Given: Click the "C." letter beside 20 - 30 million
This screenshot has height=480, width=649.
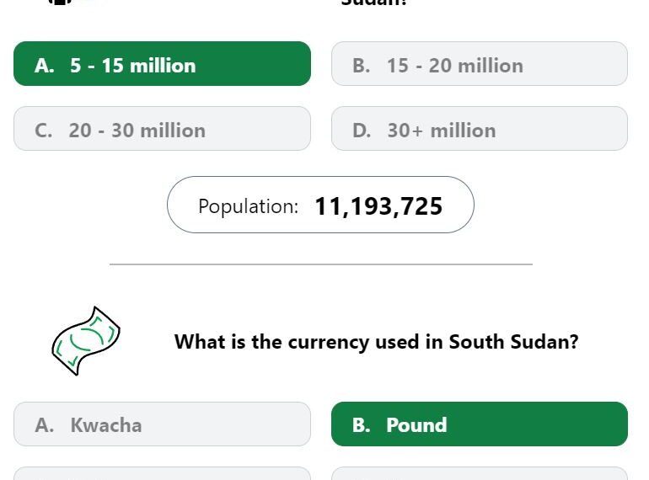Looking at the screenshot, I should (x=44, y=131).
